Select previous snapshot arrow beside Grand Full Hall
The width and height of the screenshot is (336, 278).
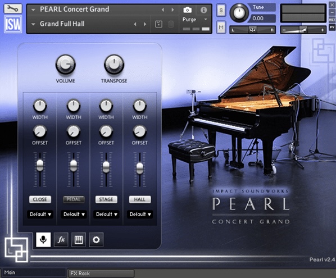(x=135, y=24)
